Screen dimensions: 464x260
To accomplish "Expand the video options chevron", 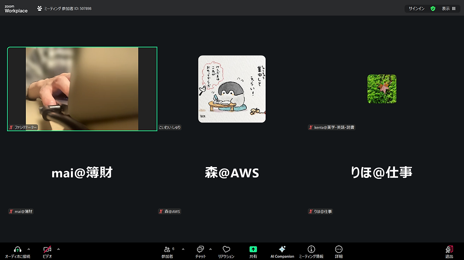I will 58,250.
